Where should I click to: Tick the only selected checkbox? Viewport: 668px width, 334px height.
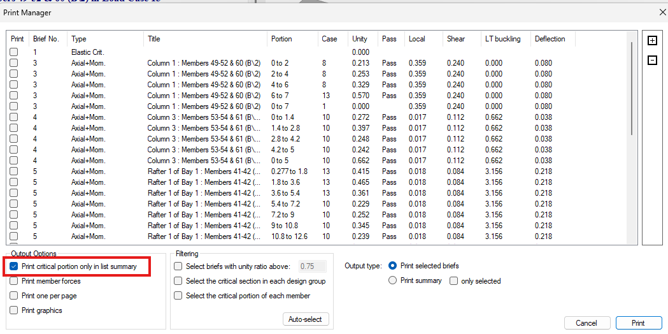(x=454, y=280)
